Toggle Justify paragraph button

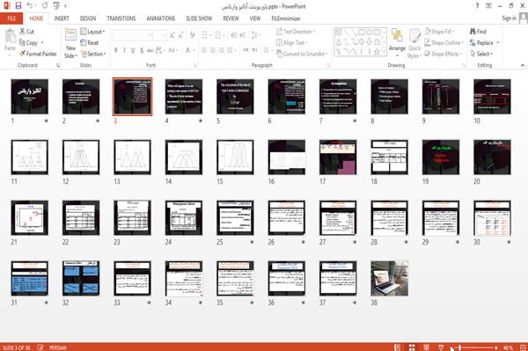click(230, 50)
